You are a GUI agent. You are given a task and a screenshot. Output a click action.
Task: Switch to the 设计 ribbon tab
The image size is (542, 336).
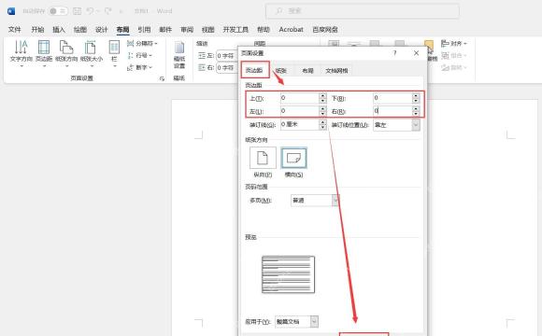click(x=102, y=30)
